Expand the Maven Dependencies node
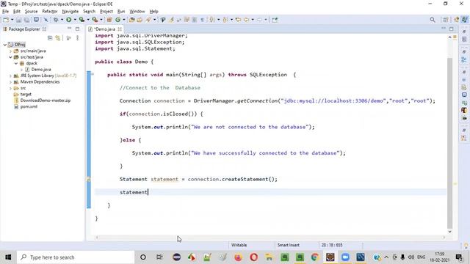This screenshot has width=470, height=264. pos(10,82)
